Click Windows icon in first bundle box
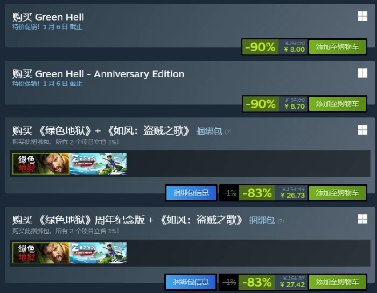The image size is (377, 293). coord(362,130)
